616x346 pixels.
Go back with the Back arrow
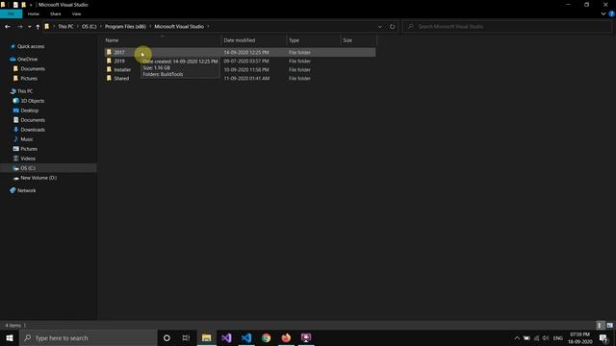[x=8, y=27]
